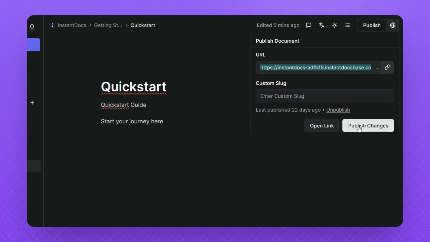Image resolution: width=430 pixels, height=242 pixels.
Task: Click the globe icon next to Publish
Action: click(393, 25)
